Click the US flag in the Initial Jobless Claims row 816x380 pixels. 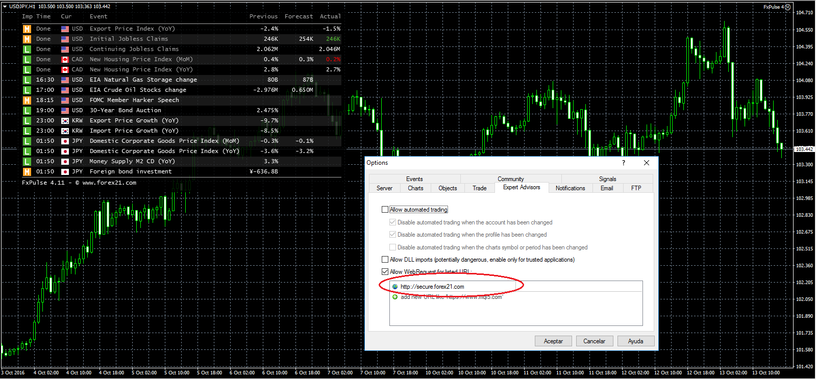[x=65, y=39]
